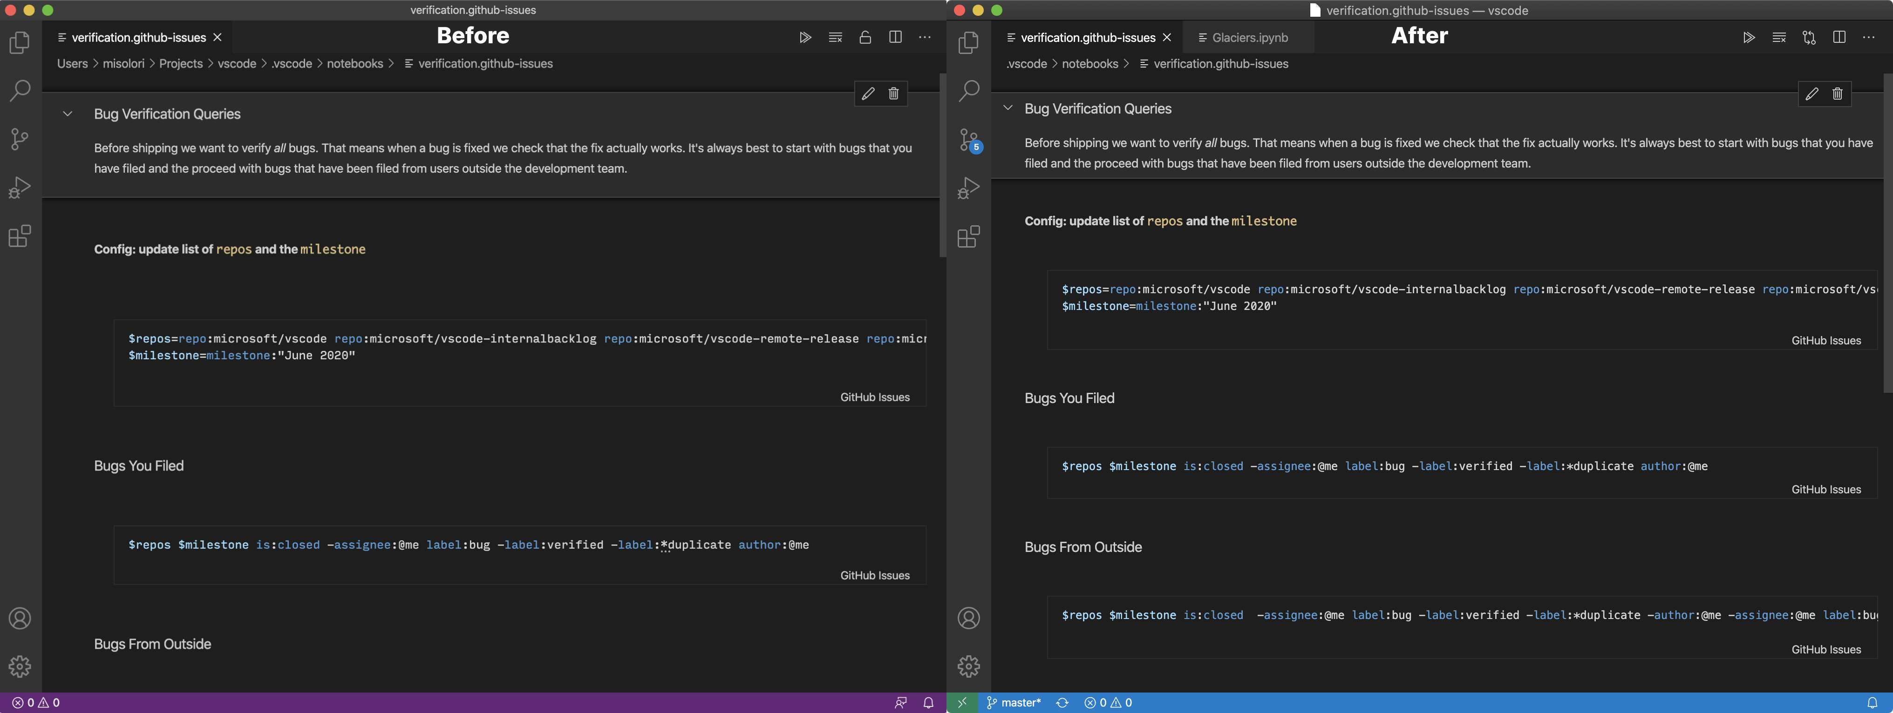
Task: Edit the markdown cell with the pencil toggle
Action: coord(868,93)
